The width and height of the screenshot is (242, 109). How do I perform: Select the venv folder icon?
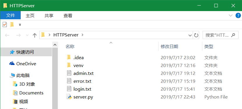pyautogui.click(x=69, y=65)
